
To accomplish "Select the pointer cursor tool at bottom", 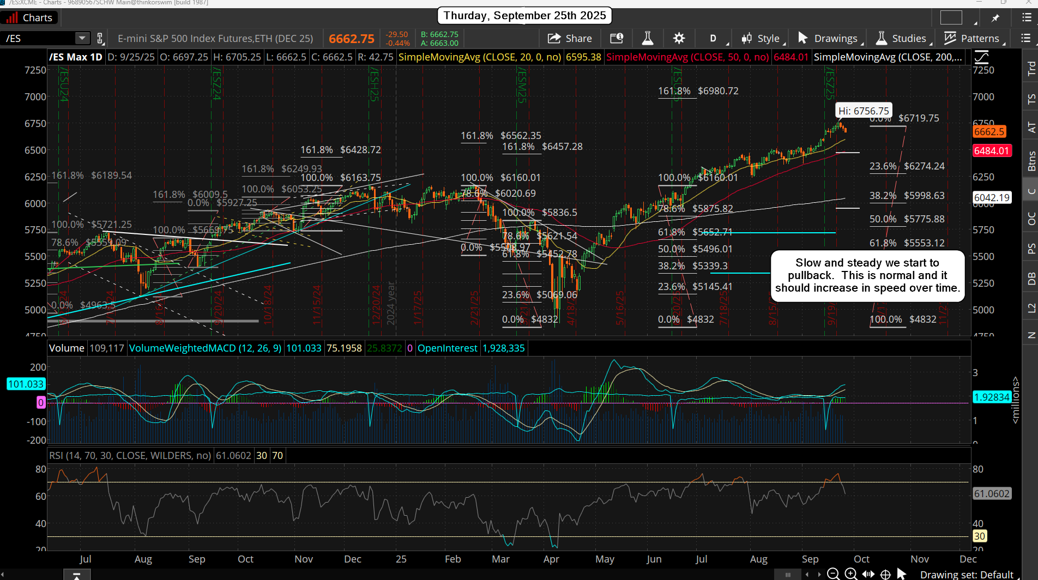I will tap(901, 573).
